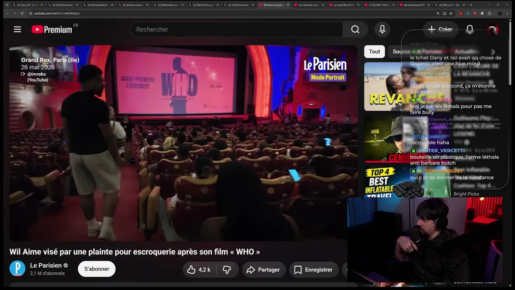Image resolution: width=515 pixels, height=290 pixels.
Task: Open the YouTube hamburger guide menu
Action: [17, 29]
